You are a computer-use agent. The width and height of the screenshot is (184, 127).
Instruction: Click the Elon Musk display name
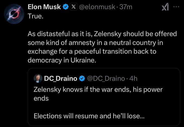44,7
